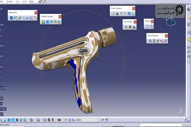Select the blue-green projection icon in Curve Creation
This screenshot has width=191, height=127.
click(x=129, y=14)
